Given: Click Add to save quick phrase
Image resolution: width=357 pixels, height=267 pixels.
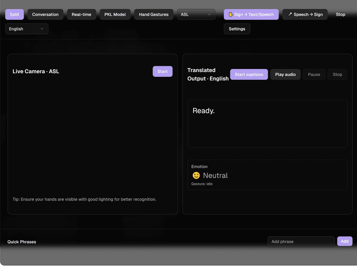Looking at the screenshot, I should [344, 242].
